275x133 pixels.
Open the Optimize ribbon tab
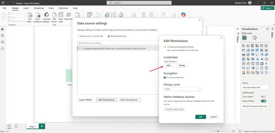(63, 8)
